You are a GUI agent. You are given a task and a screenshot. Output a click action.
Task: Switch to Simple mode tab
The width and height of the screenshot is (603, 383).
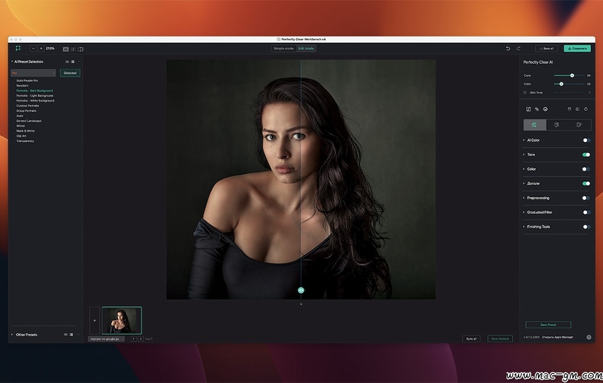(x=283, y=48)
